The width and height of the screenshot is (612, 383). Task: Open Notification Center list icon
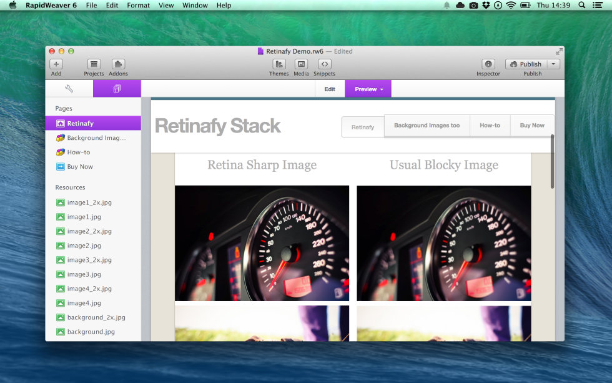(x=598, y=5)
